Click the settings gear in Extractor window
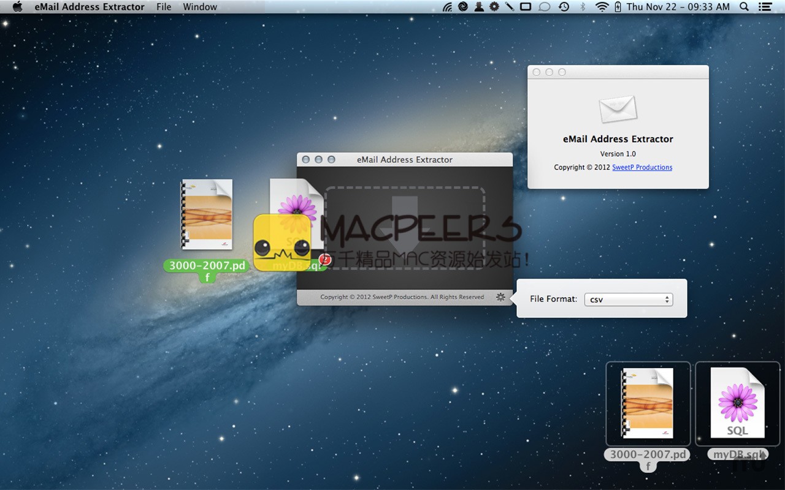The image size is (785, 490). pyautogui.click(x=500, y=297)
